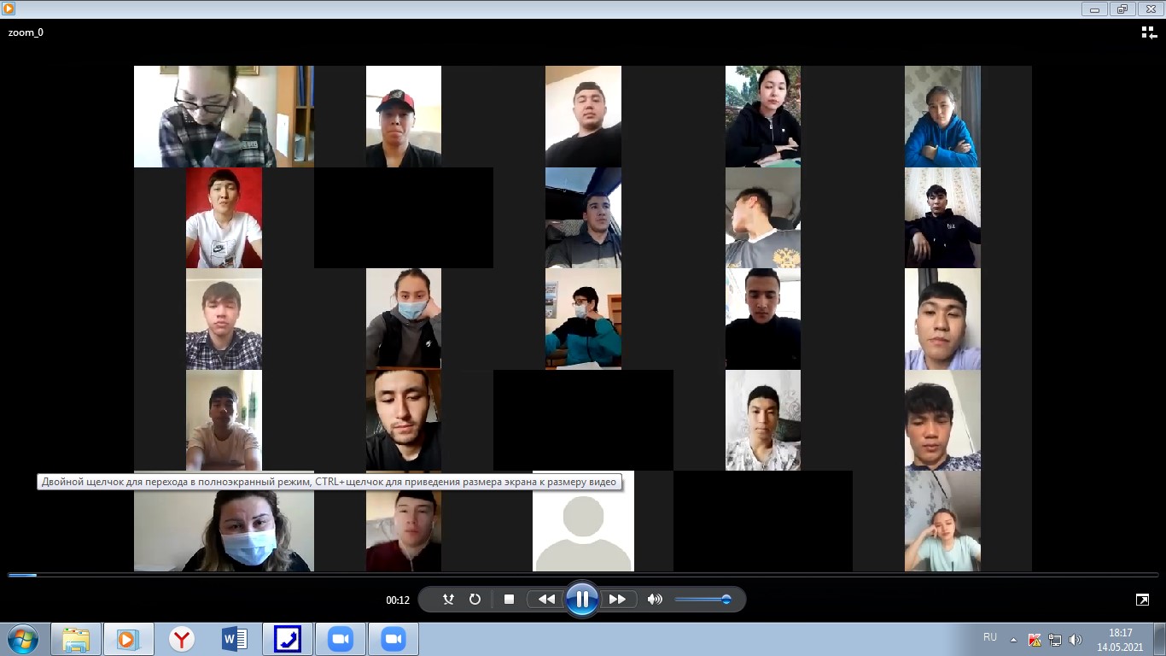This screenshot has width=1166, height=656.
Task: Restore down the Media Player window
Action: (x=1121, y=9)
